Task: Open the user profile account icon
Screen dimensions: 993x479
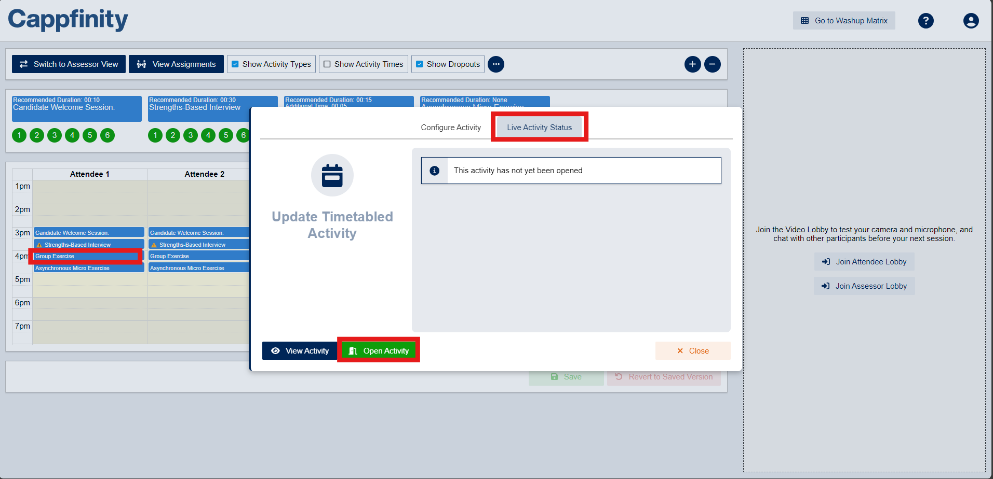Action: tap(971, 21)
